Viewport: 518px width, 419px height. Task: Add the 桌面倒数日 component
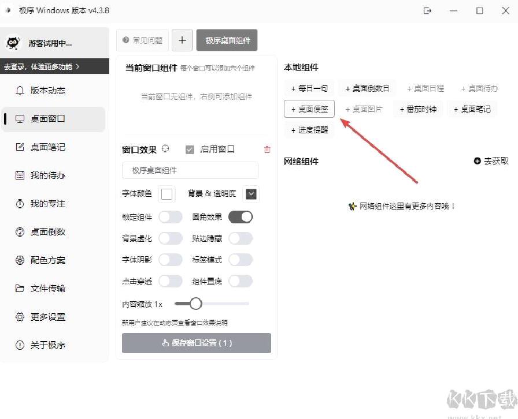tap(367, 88)
